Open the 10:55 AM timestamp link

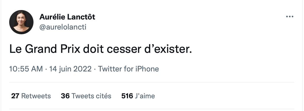click(26, 69)
